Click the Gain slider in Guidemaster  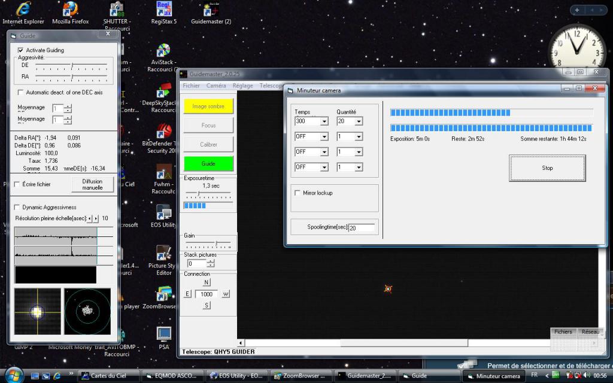click(208, 244)
